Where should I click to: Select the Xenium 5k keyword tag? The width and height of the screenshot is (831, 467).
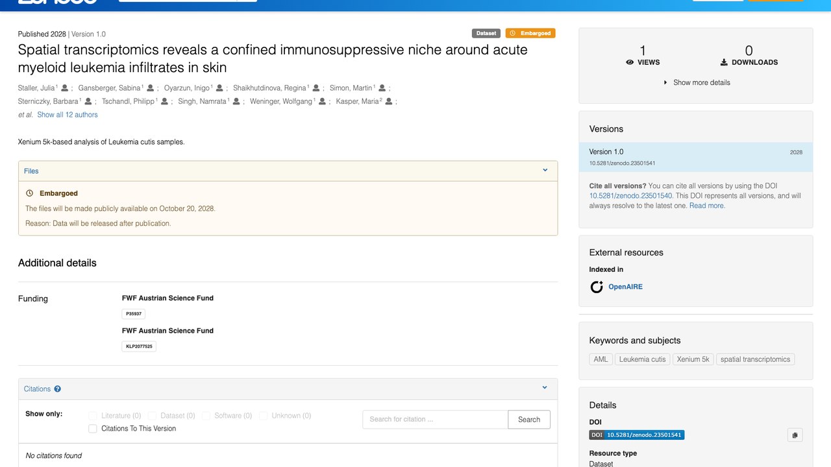coord(693,359)
